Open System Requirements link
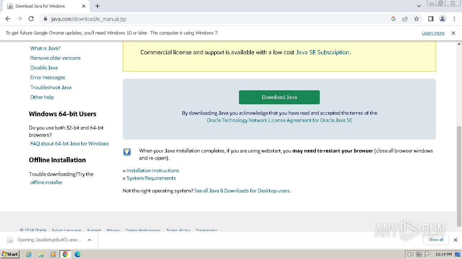 [x=151, y=178]
